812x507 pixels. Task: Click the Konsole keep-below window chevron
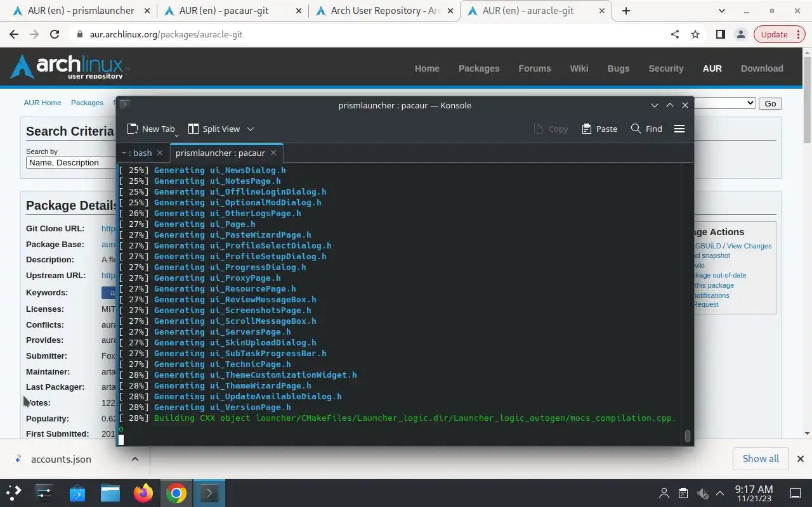655,105
